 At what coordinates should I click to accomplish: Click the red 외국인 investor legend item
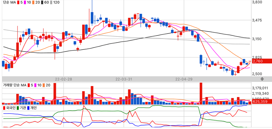coord(9,108)
